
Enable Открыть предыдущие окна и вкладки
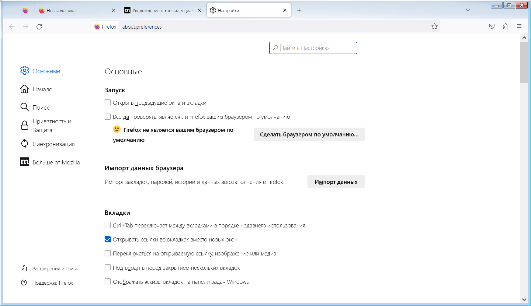(108, 103)
